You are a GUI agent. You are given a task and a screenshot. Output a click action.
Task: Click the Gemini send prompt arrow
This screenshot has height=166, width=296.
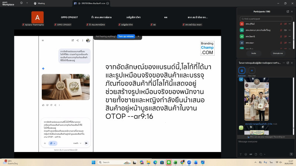coord(86,143)
